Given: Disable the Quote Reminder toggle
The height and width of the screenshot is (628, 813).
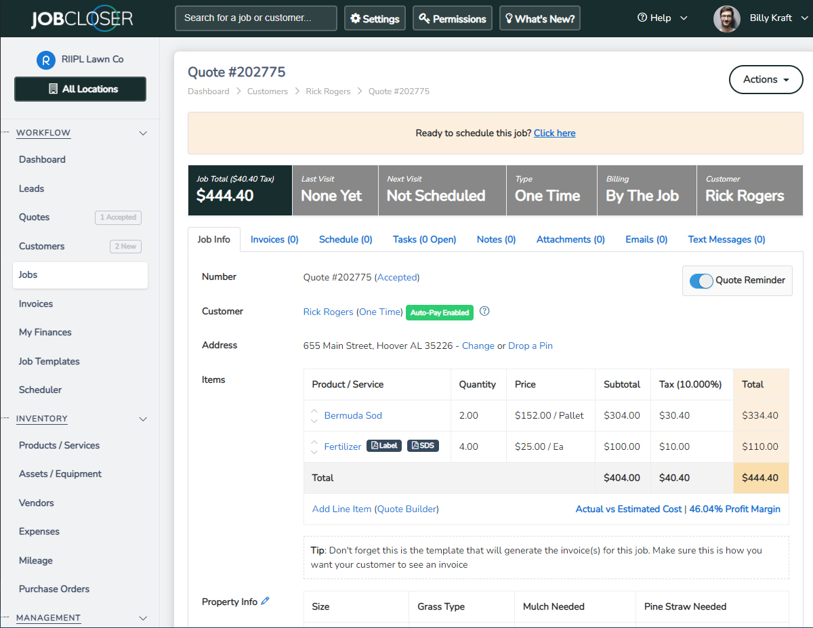Looking at the screenshot, I should 701,280.
